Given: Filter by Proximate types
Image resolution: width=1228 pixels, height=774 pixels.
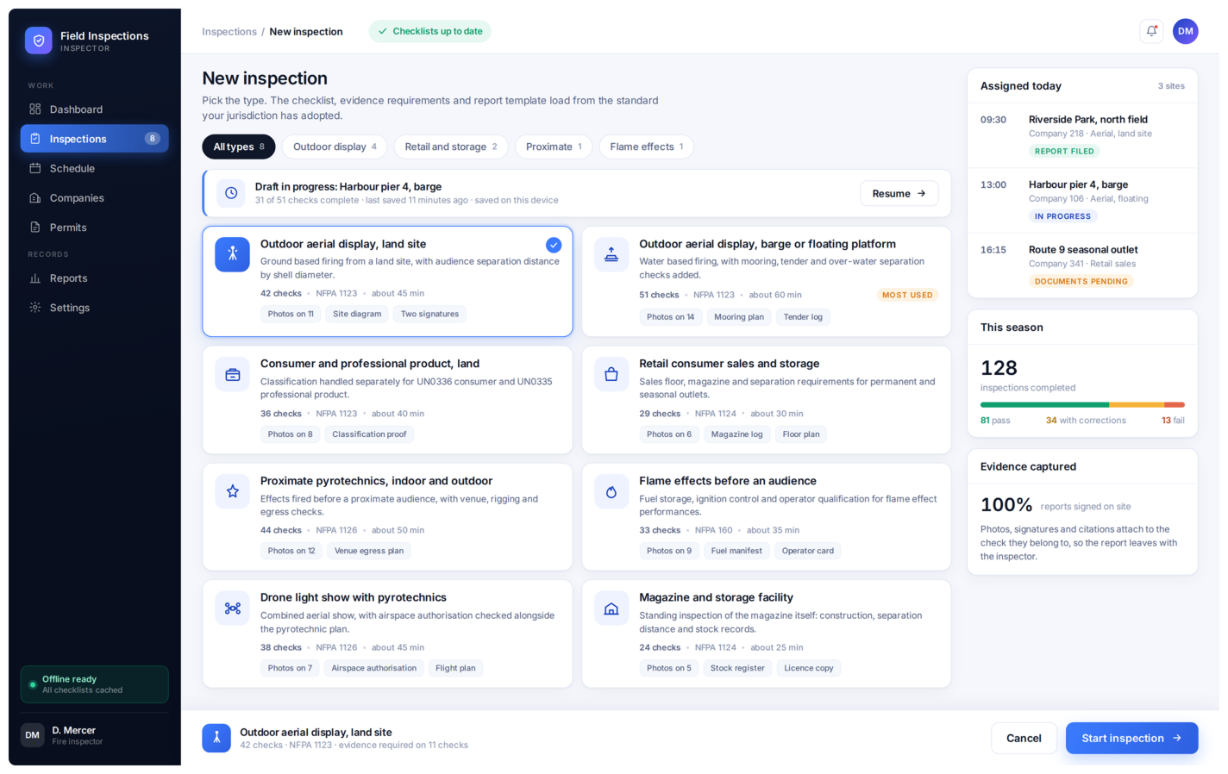Looking at the screenshot, I should click(554, 147).
